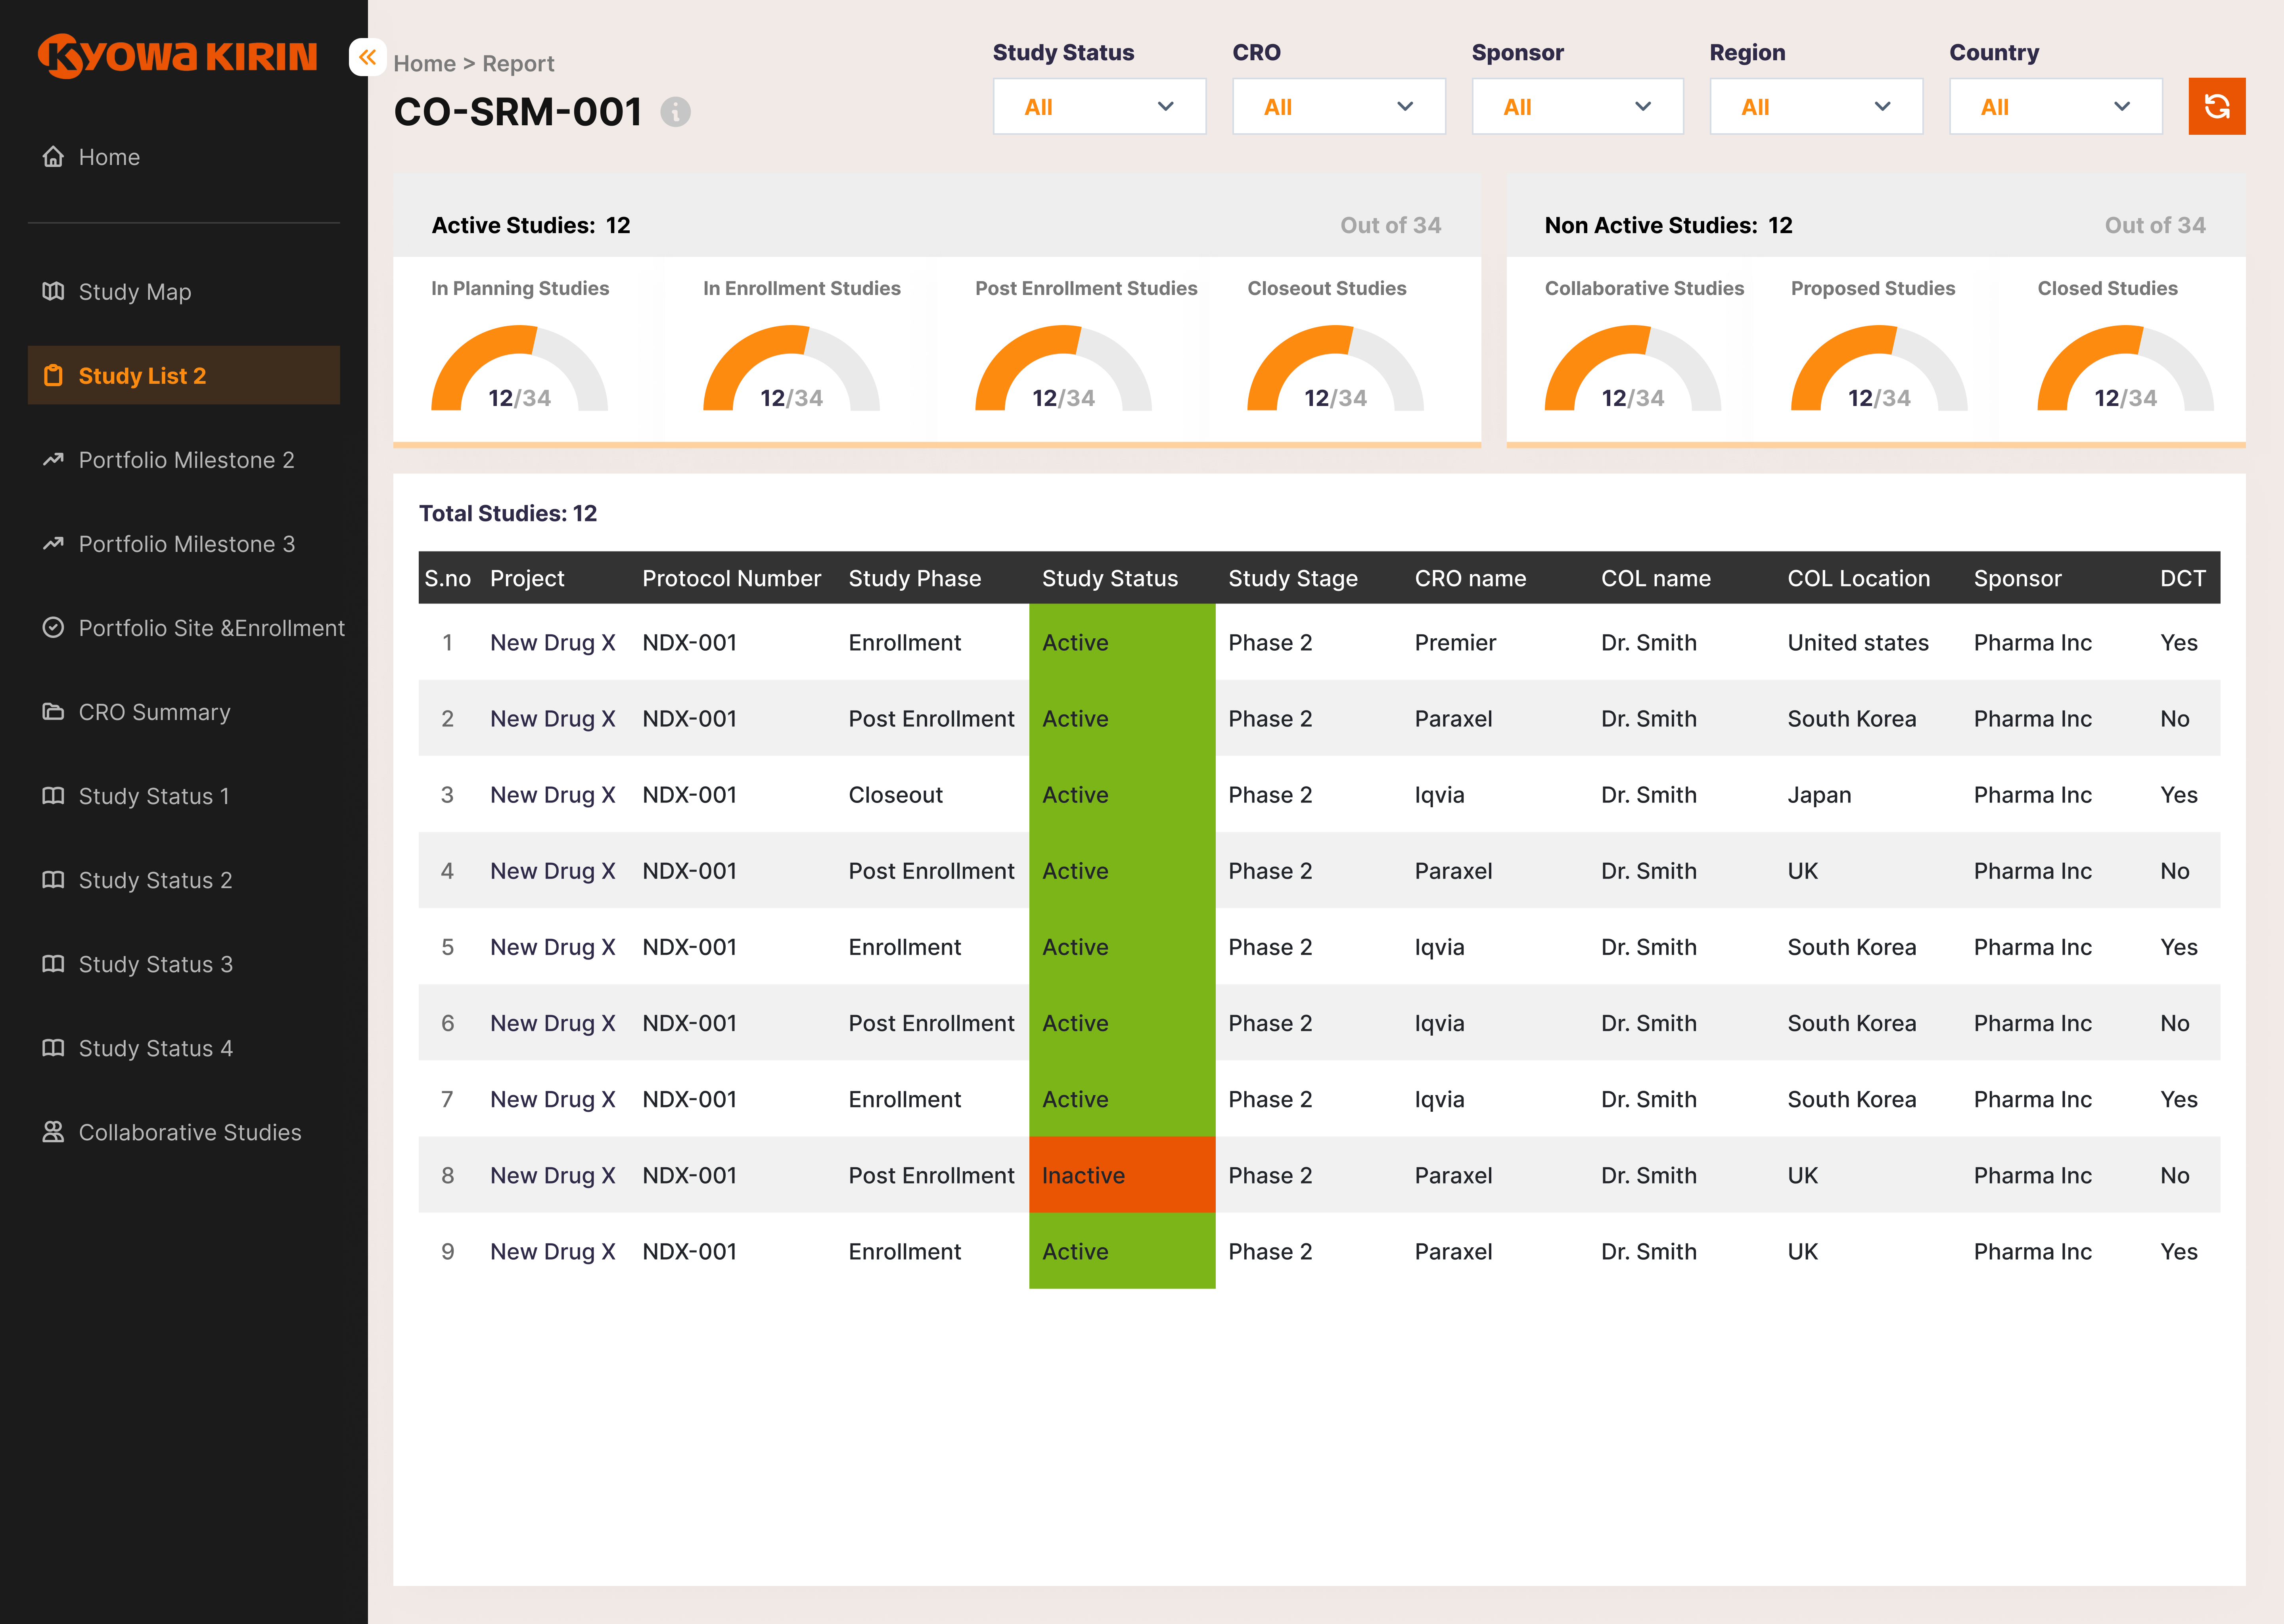Open Collaborative Studies from the sidebar
Viewport: 2284px width, 1624px height.
click(x=184, y=1132)
